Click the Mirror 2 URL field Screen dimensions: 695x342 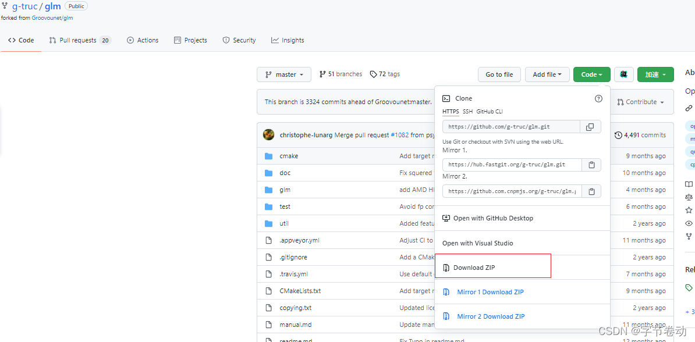pos(512,191)
